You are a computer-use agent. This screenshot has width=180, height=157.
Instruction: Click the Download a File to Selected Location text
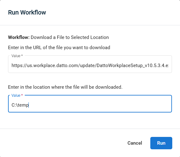pos(70,37)
